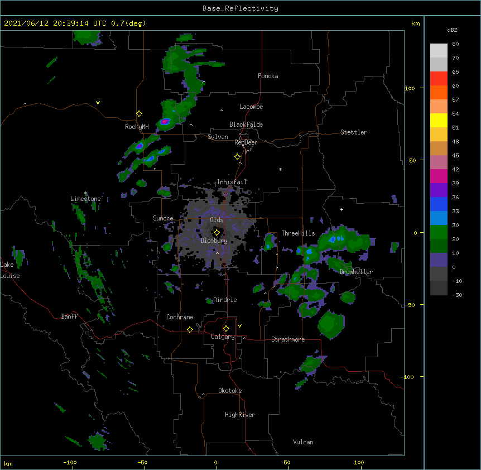Click the Limestone label
This screenshot has width=481, height=470.
[x=85, y=199]
